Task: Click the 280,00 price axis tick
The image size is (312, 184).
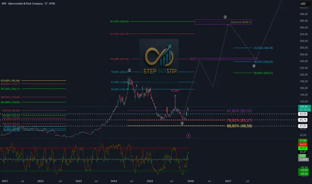Action: [304, 48]
